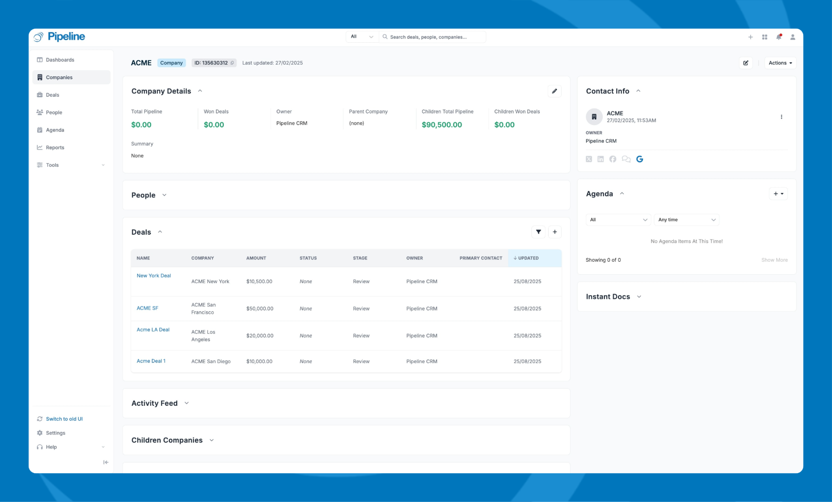This screenshot has height=502, width=832.
Task: Sort deals by Stage column
Action: click(x=360, y=258)
